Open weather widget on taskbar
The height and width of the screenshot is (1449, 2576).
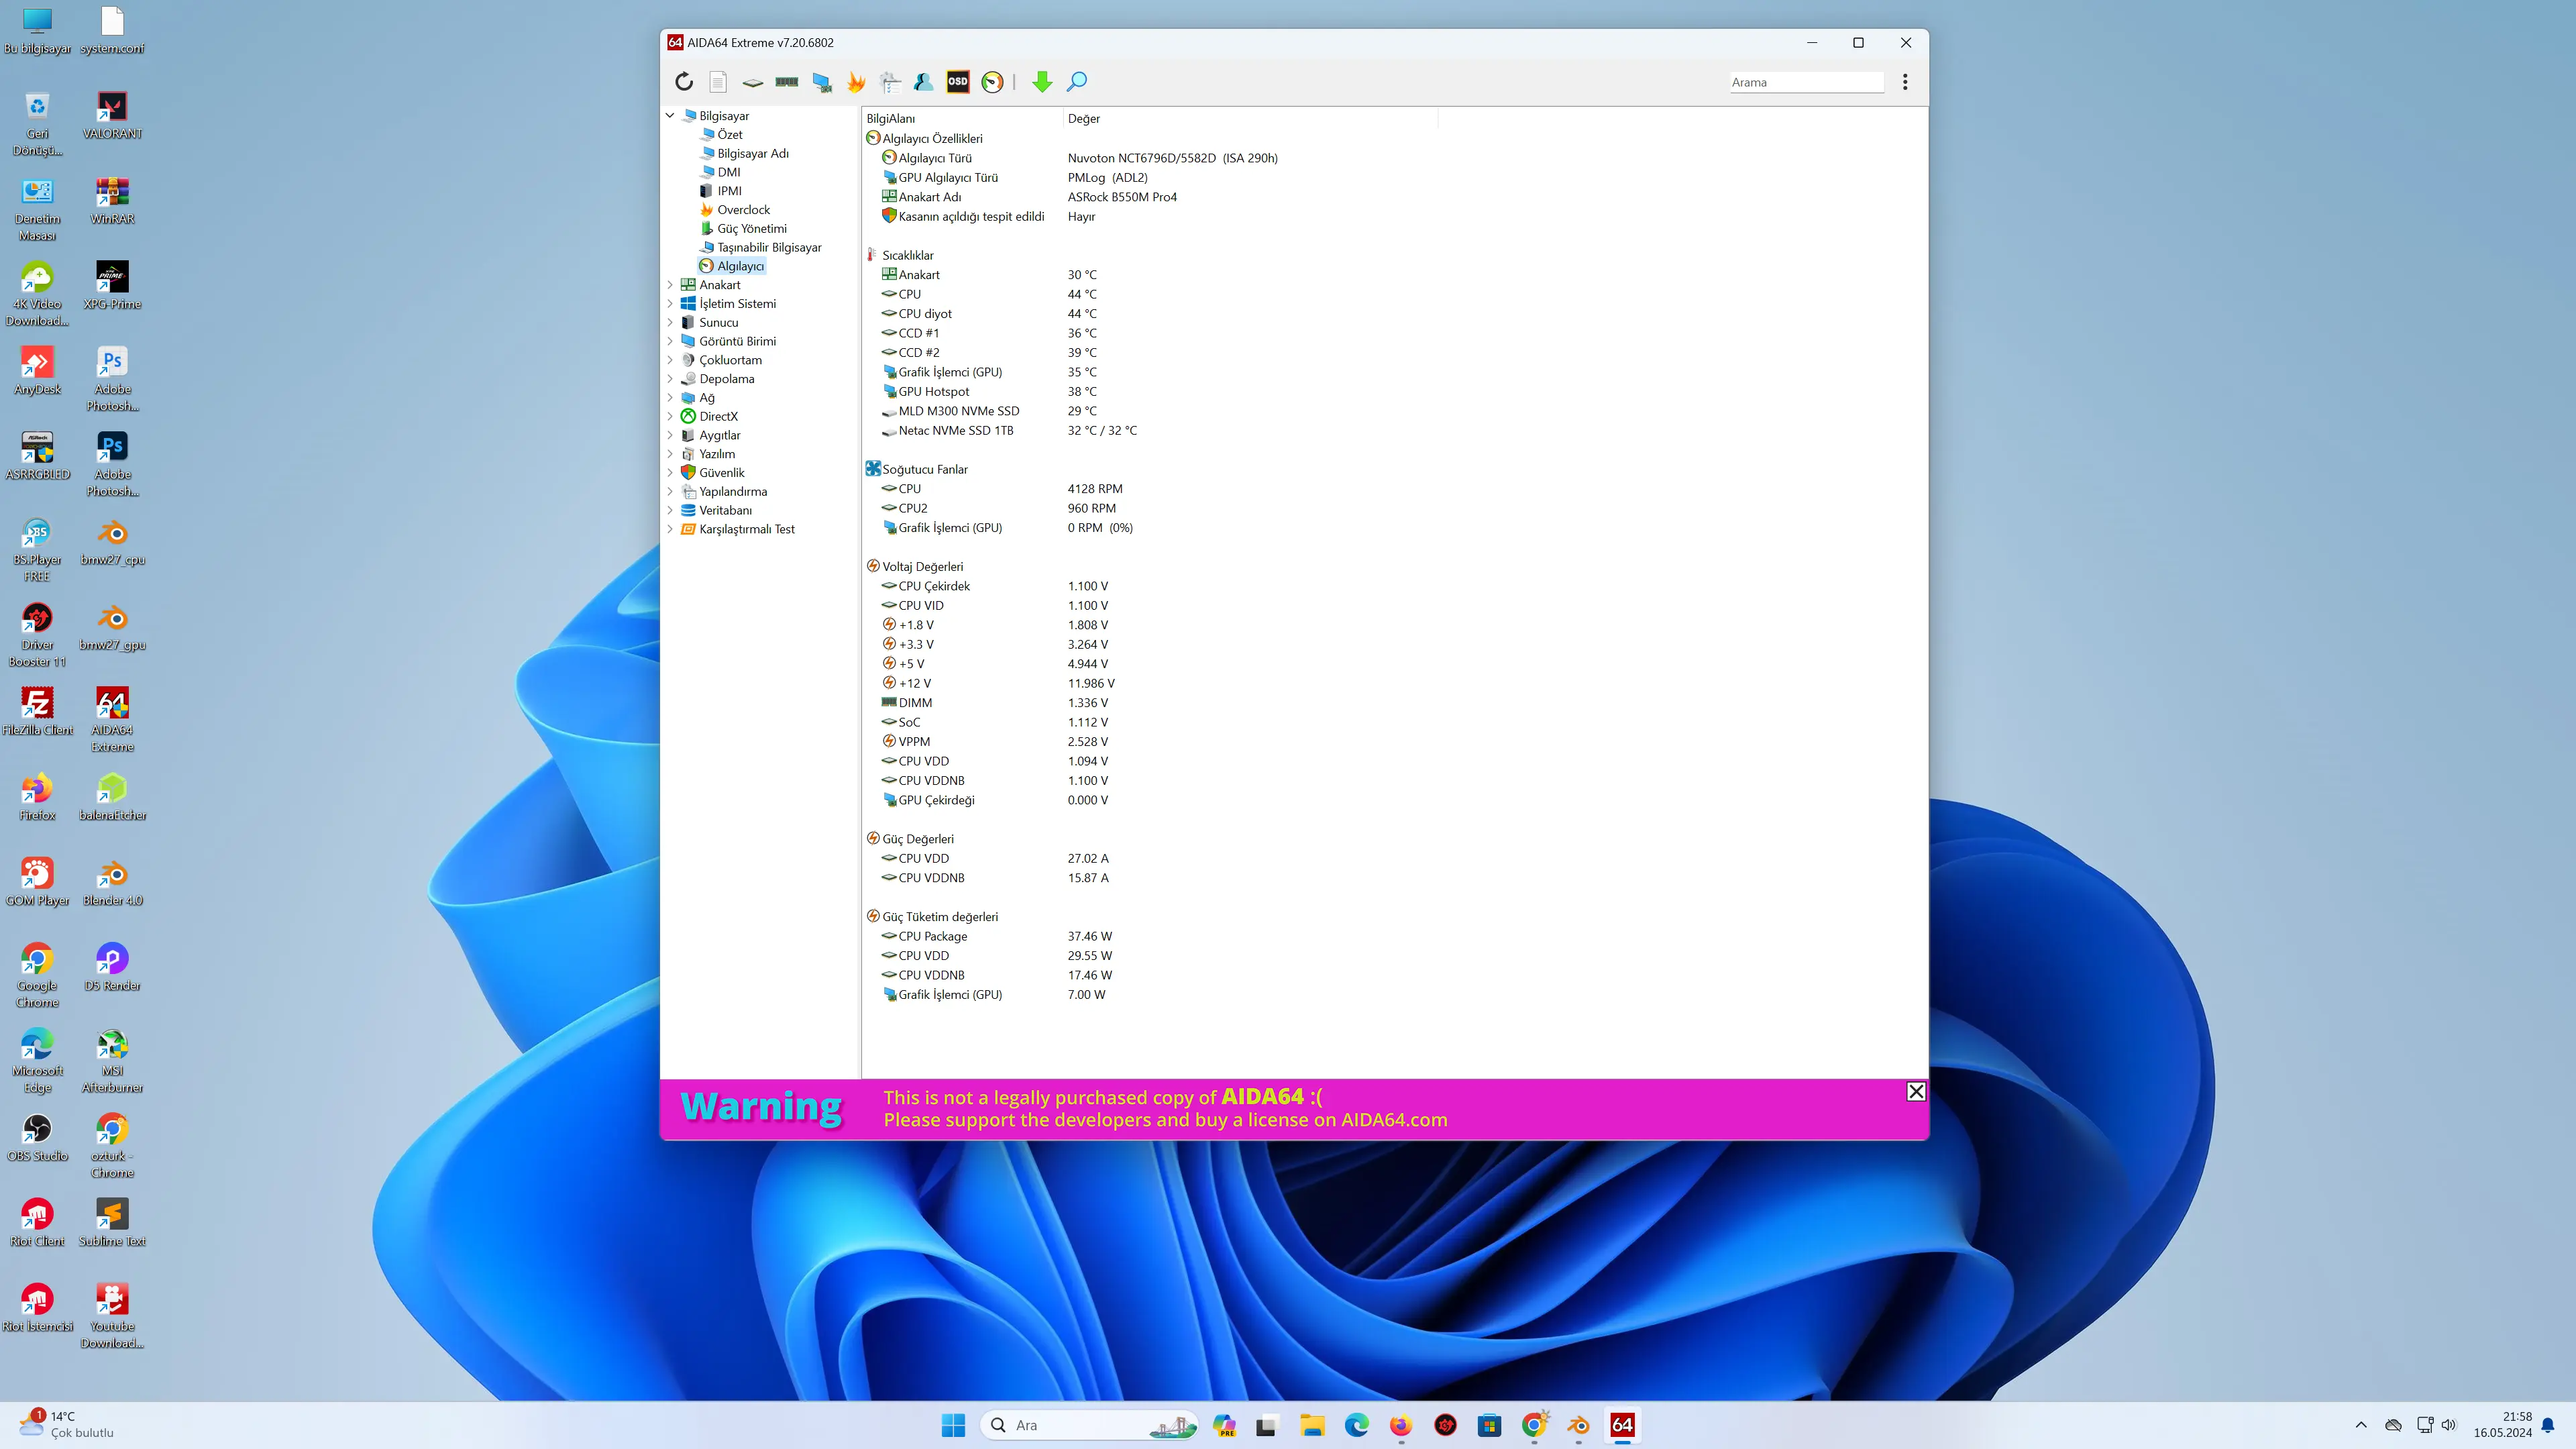66,1425
